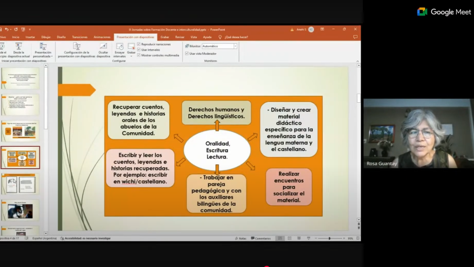Uncheck the Usar intervalos option
Screen dimensions: 474x267
point(139,50)
